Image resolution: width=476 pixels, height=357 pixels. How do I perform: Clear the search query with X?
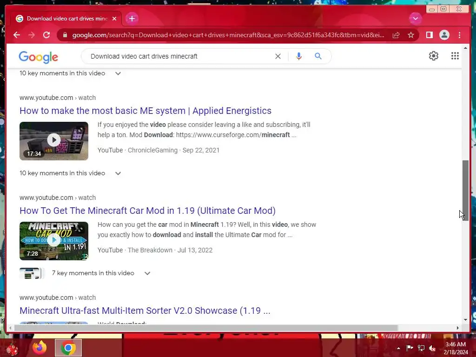tap(278, 56)
